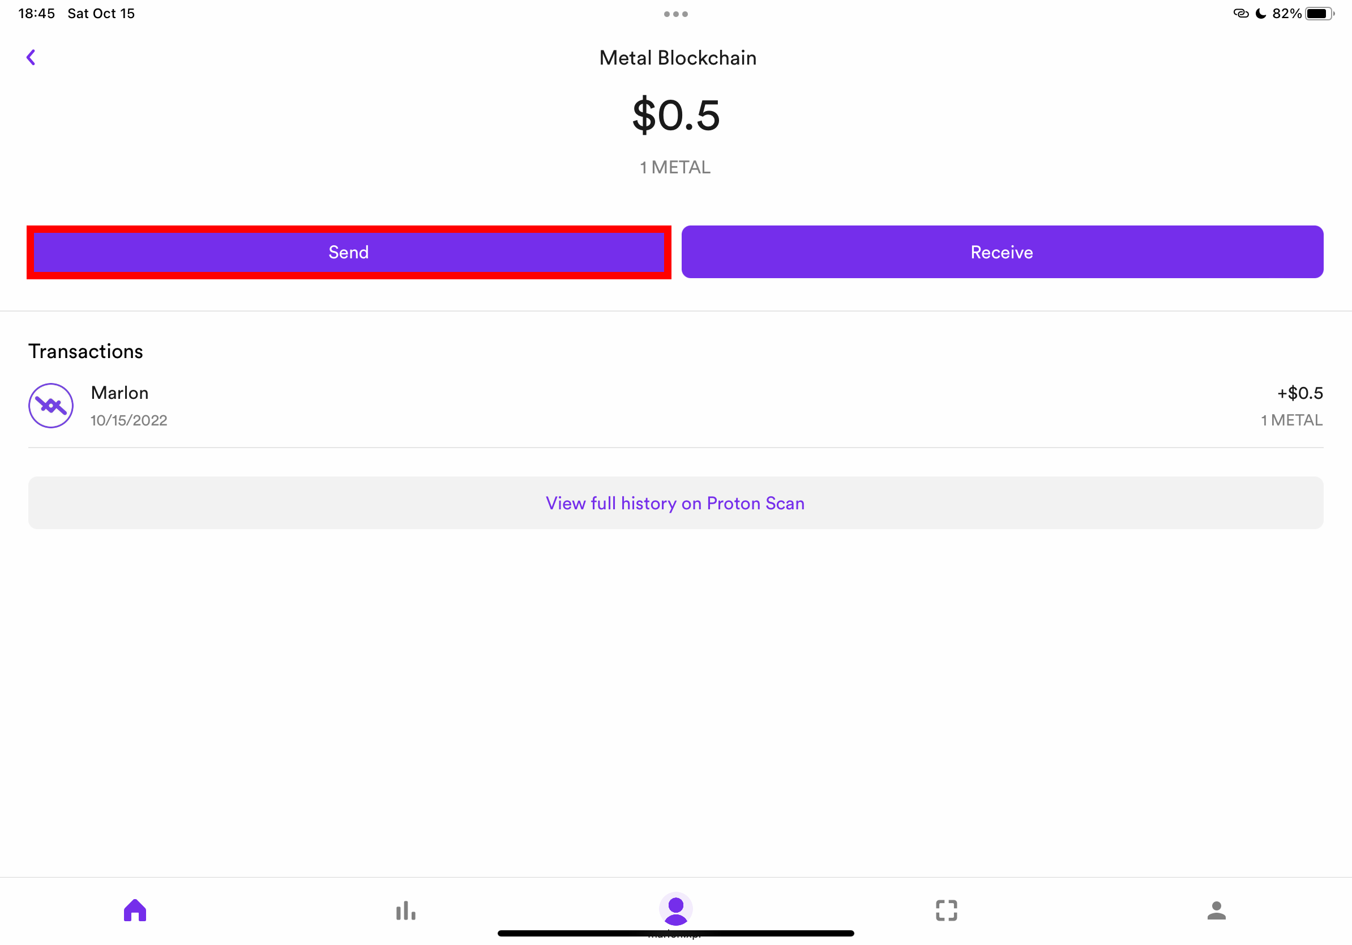Viewport: 1352px width, 945px height.
Task: Tap the three-dot multitasking control at top
Action: [675, 14]
